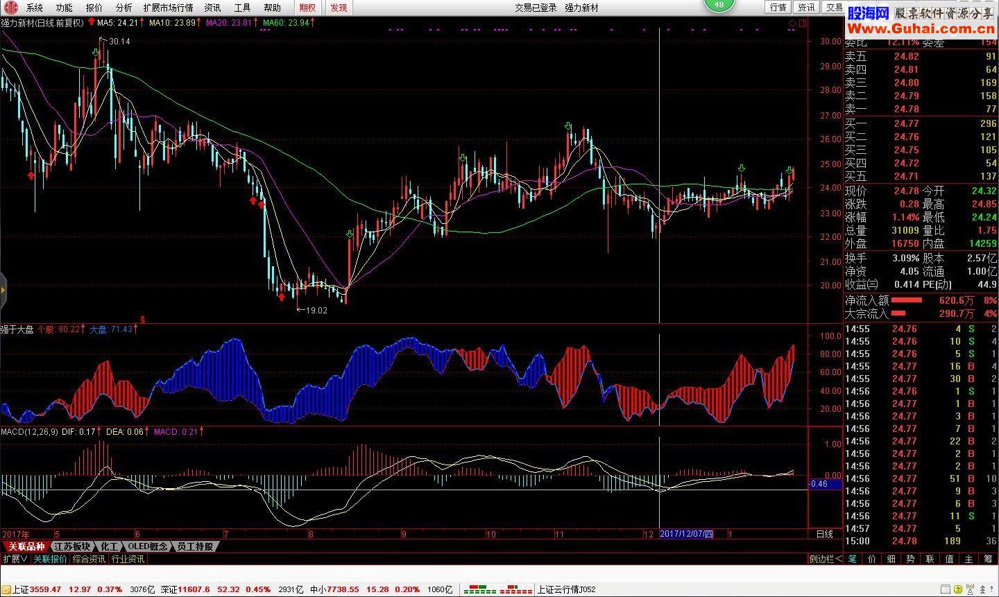Click the red-green market breadth indicator icon
This screenshot has width=999, height=597.
(497, 590)
